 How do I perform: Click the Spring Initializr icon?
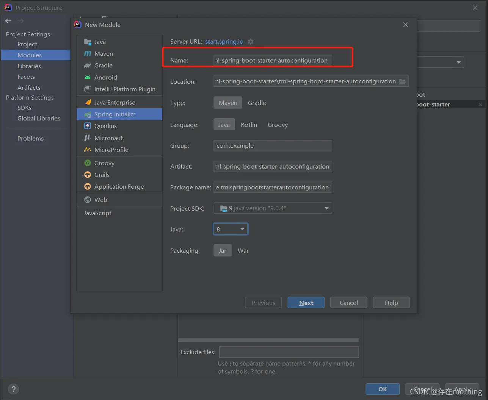click(88, 114)
